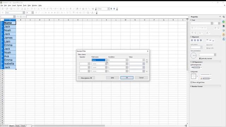Open the Insert menu
Viewport: 226px width, 127px height.
pos(14,6)
